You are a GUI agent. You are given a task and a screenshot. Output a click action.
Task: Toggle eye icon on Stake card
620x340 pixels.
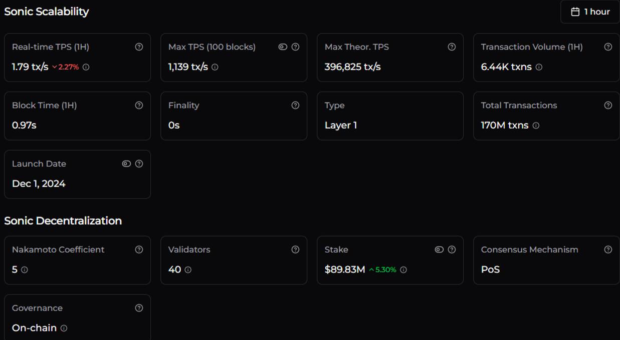click(439, 250)
